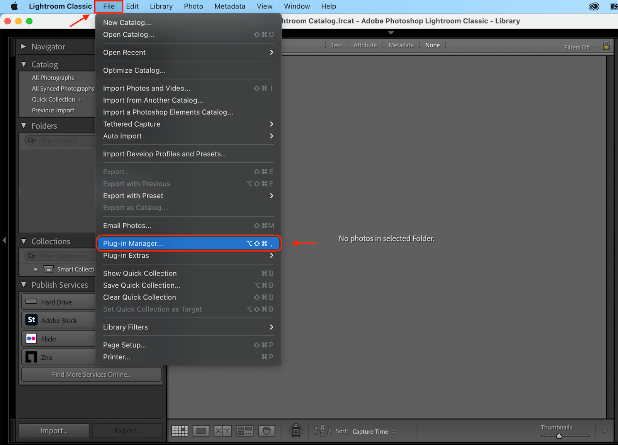
Task: Open the Filters Off dropdown
Action: pos(580,47)
